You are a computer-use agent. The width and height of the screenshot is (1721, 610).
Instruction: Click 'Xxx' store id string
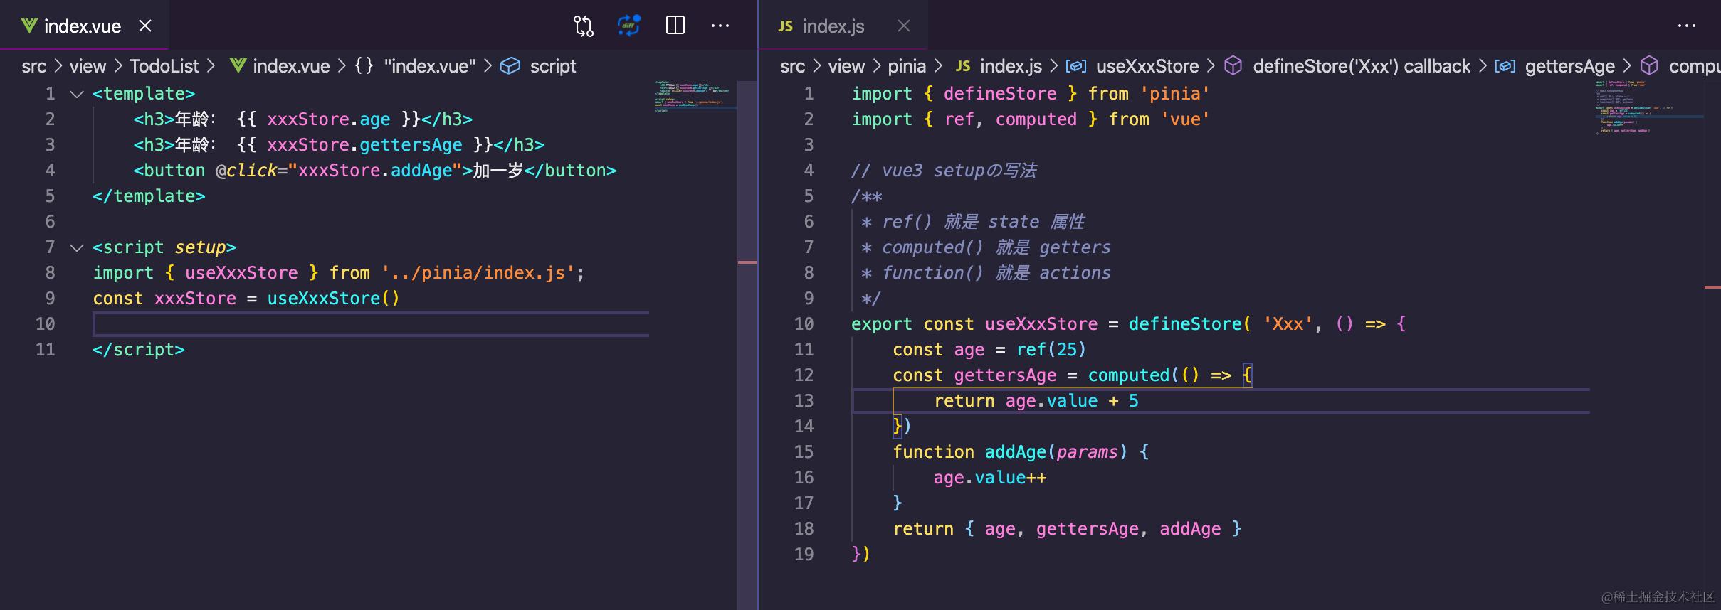pyautogui.click(x=1288, y=324)
